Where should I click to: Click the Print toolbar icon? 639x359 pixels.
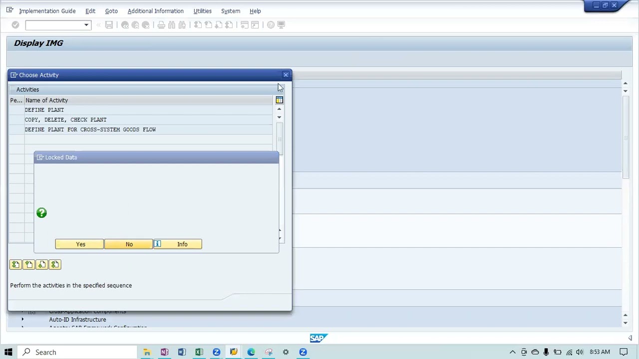point(161,25)
